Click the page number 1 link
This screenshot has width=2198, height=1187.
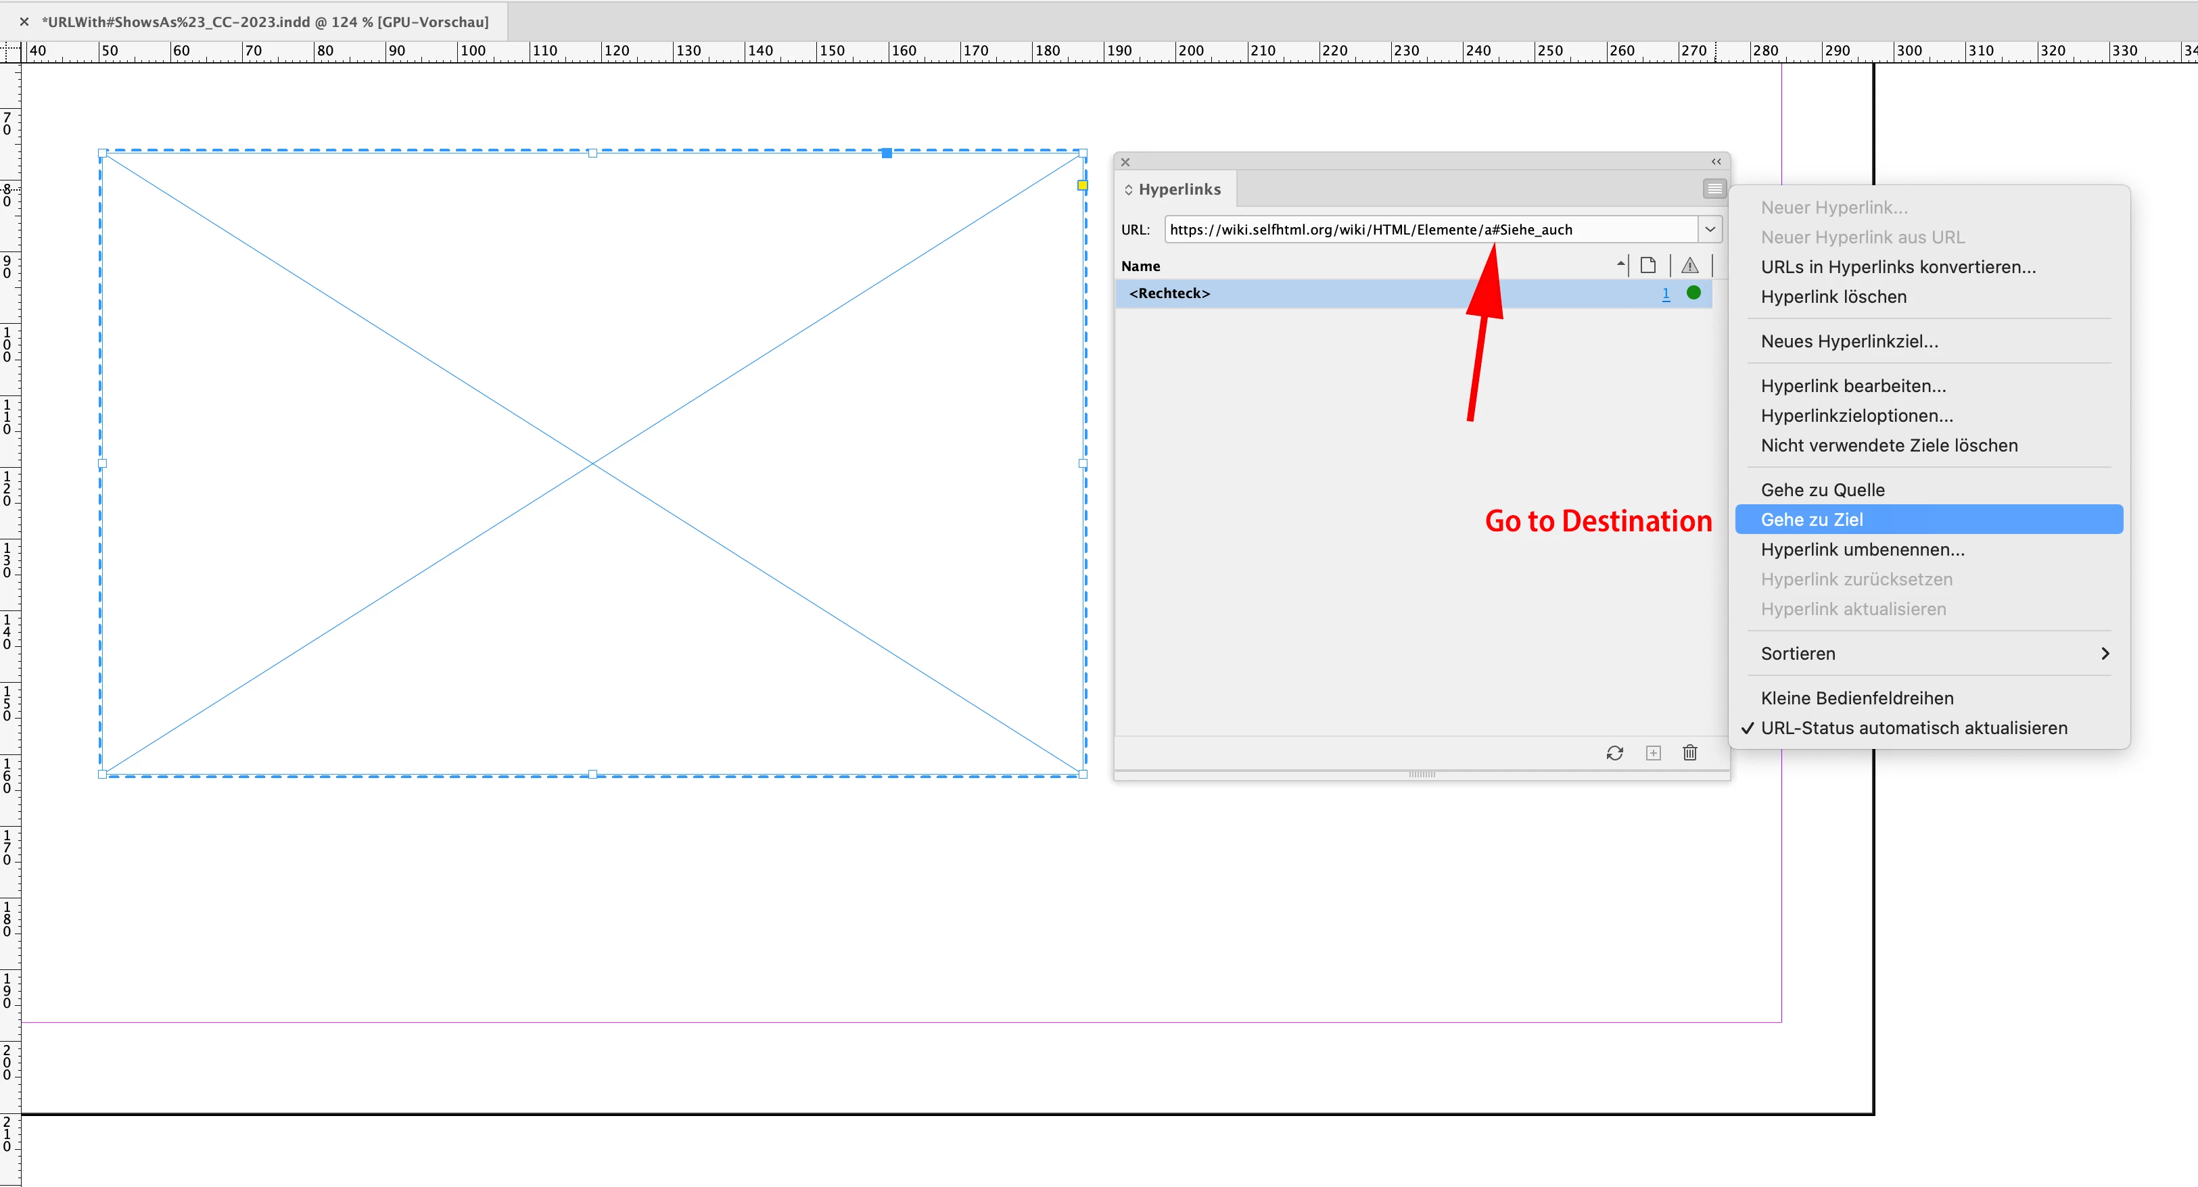point(1666,293)
